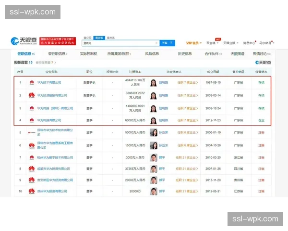Open 郭平's photo in row 10
The height and width of the screenshot is (231, 288).
tap(154, 191)
